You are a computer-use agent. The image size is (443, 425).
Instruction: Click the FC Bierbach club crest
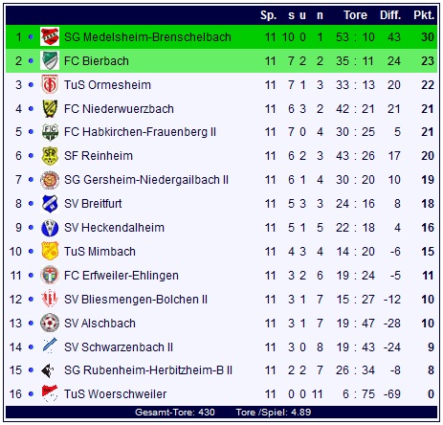[x=50, y=60]
